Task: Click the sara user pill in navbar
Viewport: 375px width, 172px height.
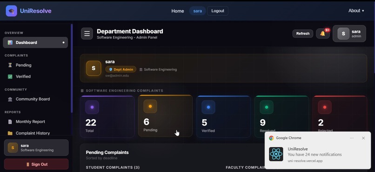Action: pos(198,11)
